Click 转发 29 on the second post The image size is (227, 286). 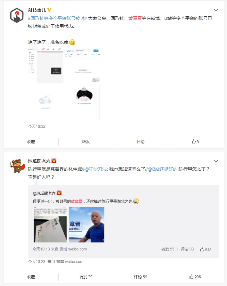click(86, 277)
